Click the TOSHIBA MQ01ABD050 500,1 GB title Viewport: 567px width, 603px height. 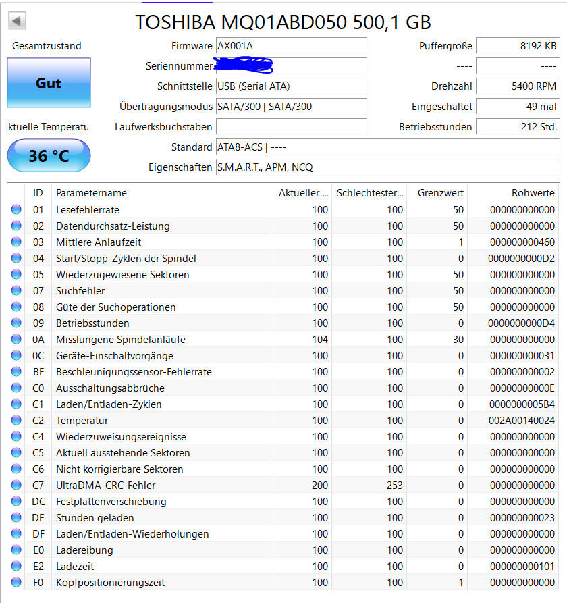click(283, 22)
